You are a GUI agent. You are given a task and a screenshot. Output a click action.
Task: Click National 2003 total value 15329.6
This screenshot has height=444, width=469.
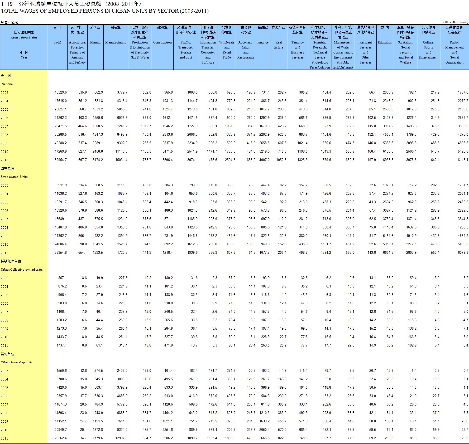(x=61, y=92)
